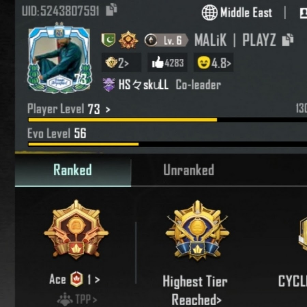Tap the thumbs-up likes icon showing 4283
The width and height of the screenshot is (307, 307).
coord(158,62)
